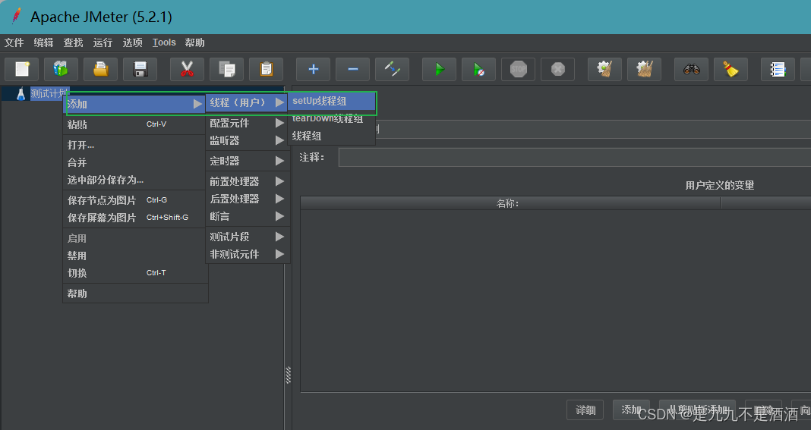Click the Clear All results icon
Image resolution: width=811 pixels, height=430 pixels.
click(x=645, y=69)
